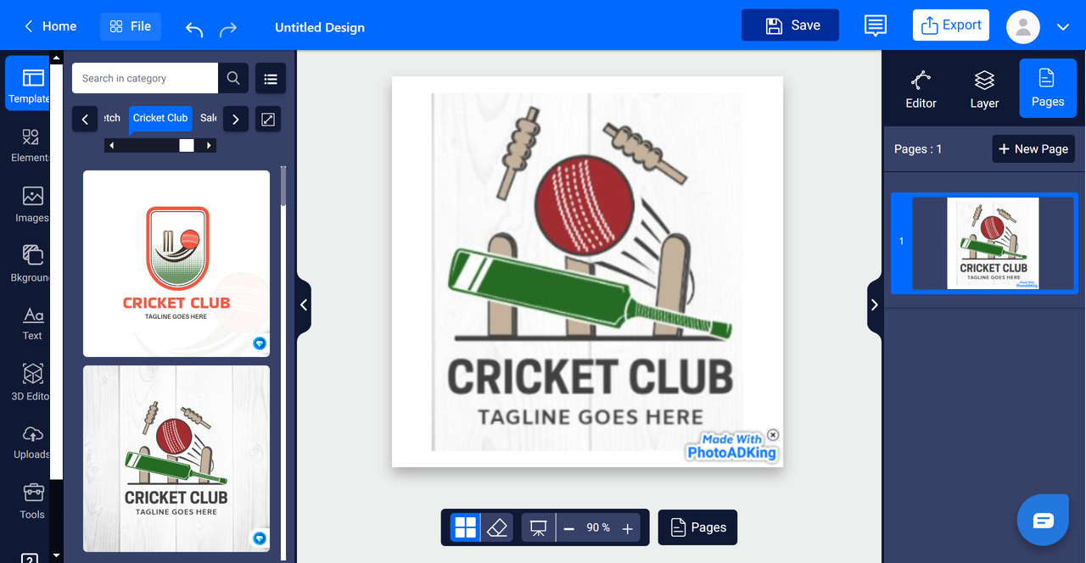The height and width of the screenshot is (563, 1086).
Task: Click the 90 % zoom value
Action: pos(598,527)
